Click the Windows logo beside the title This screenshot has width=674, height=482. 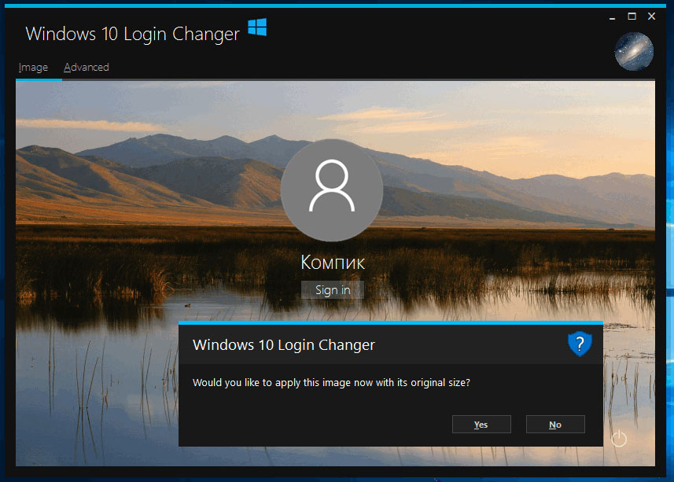[x=257, y=27]
